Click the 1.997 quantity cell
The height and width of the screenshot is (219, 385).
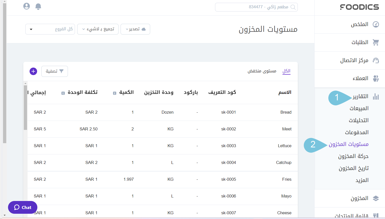point(129,179)
